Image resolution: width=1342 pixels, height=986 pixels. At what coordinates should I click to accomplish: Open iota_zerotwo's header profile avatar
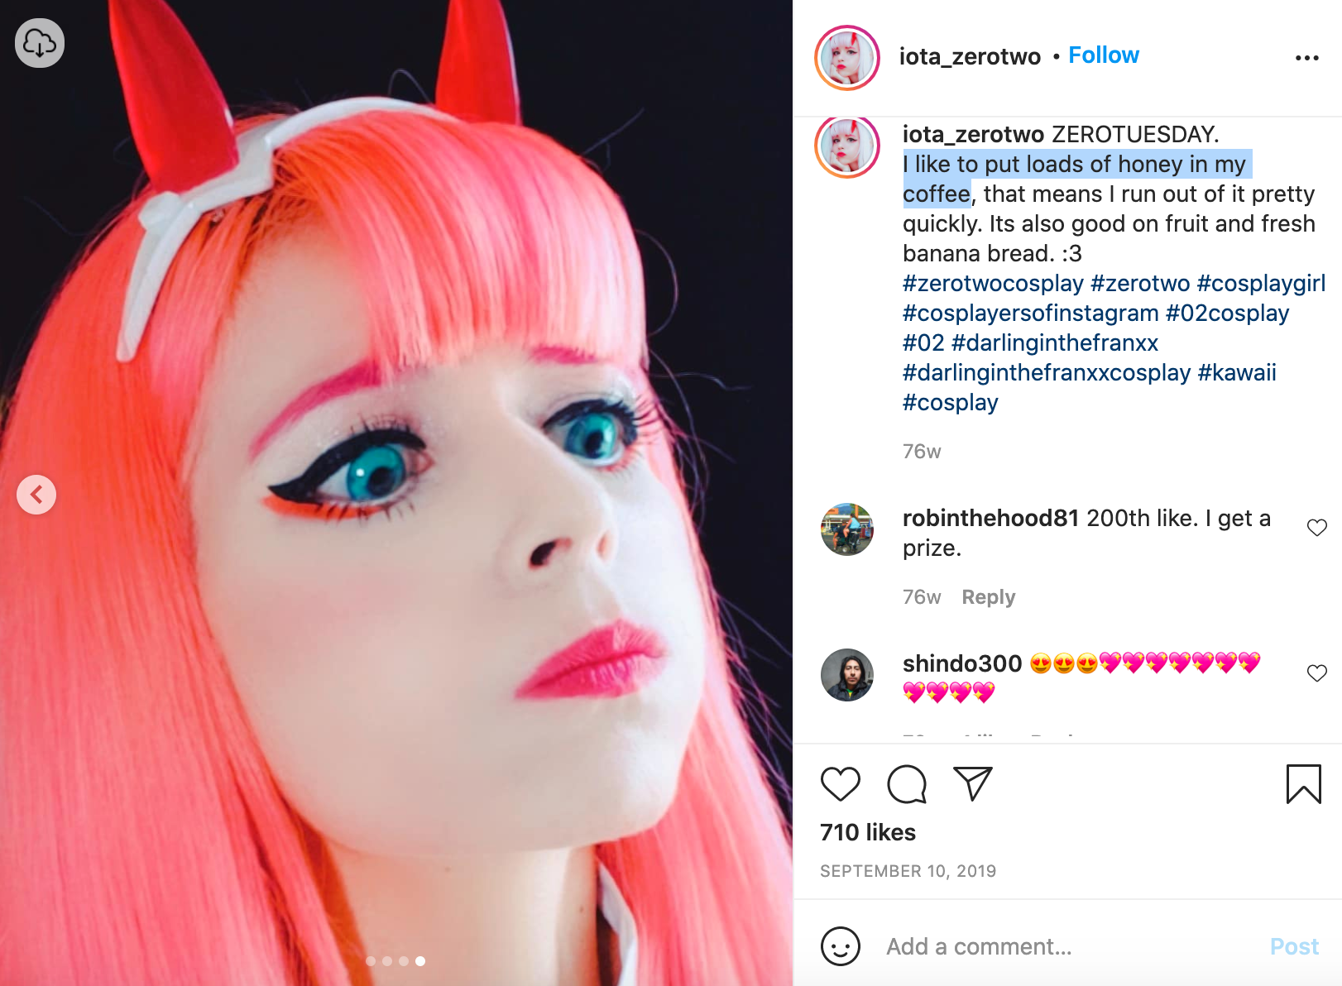847,58
